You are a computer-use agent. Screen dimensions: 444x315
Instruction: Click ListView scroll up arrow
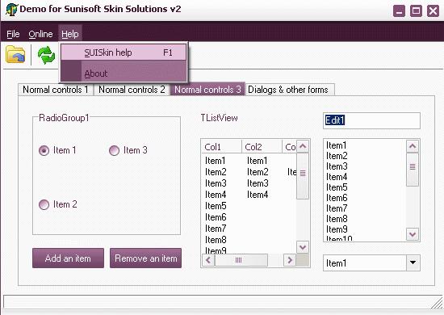(x=303, y=146)
